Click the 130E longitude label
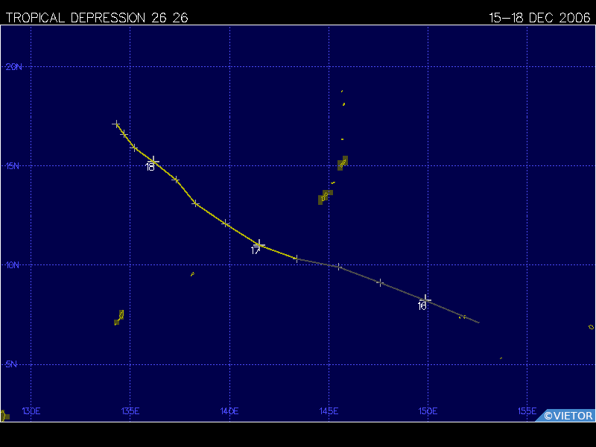Image resolution: width=596 pixels, height=447 pixels. pyautogui.click(x=31, y=410)
